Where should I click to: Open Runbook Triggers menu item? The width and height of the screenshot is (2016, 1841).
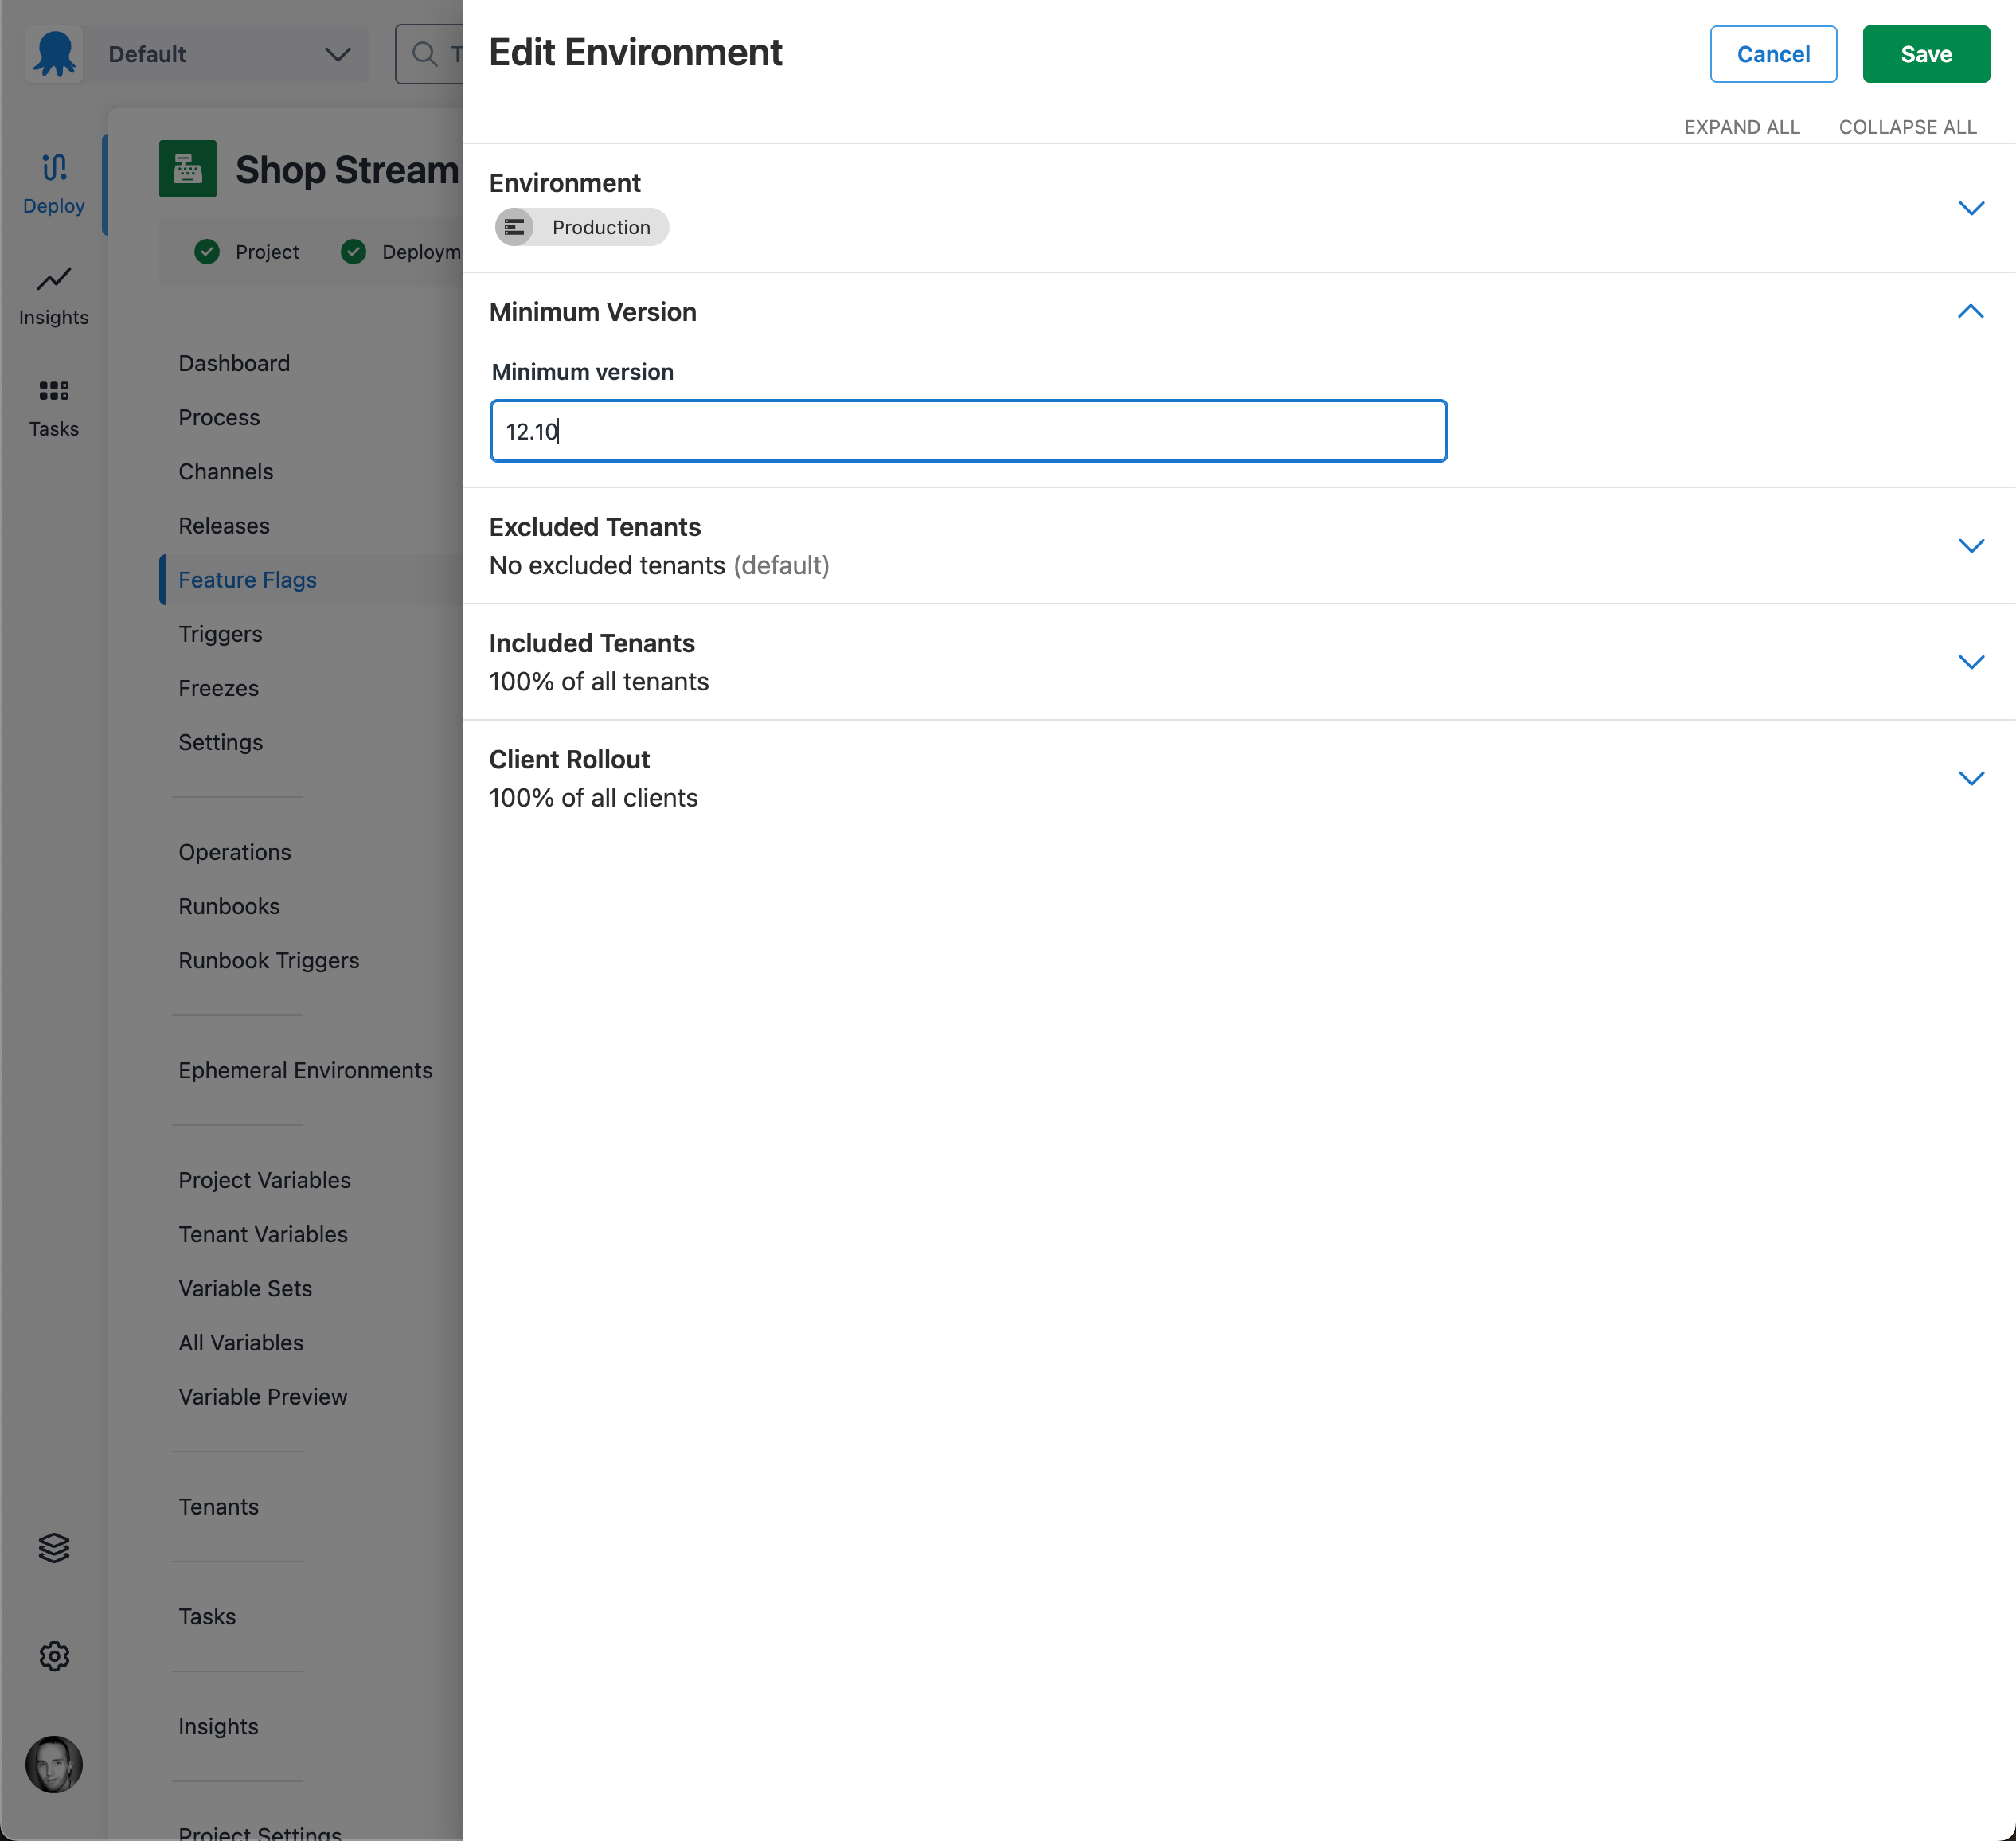pos(268,960)
